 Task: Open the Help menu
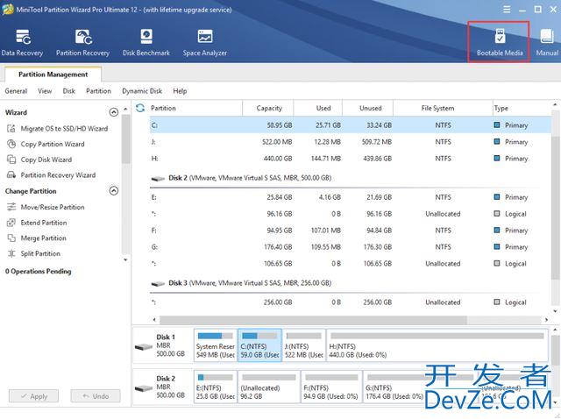point(180,91)
